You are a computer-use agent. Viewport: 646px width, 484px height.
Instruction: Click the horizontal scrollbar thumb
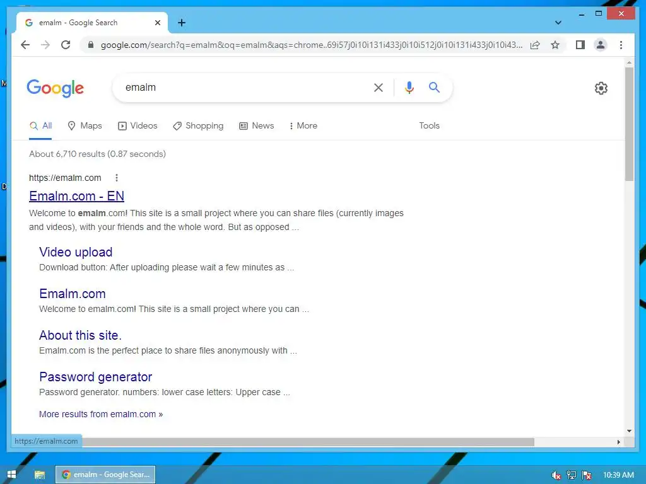[x=308, y=442]
